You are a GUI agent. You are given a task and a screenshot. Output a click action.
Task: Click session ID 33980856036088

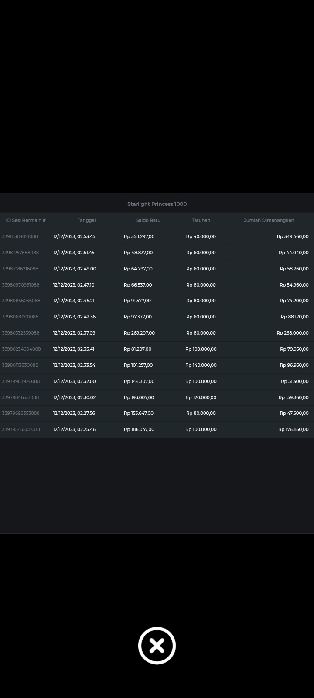pyautogui.click(x=21, y=301)
